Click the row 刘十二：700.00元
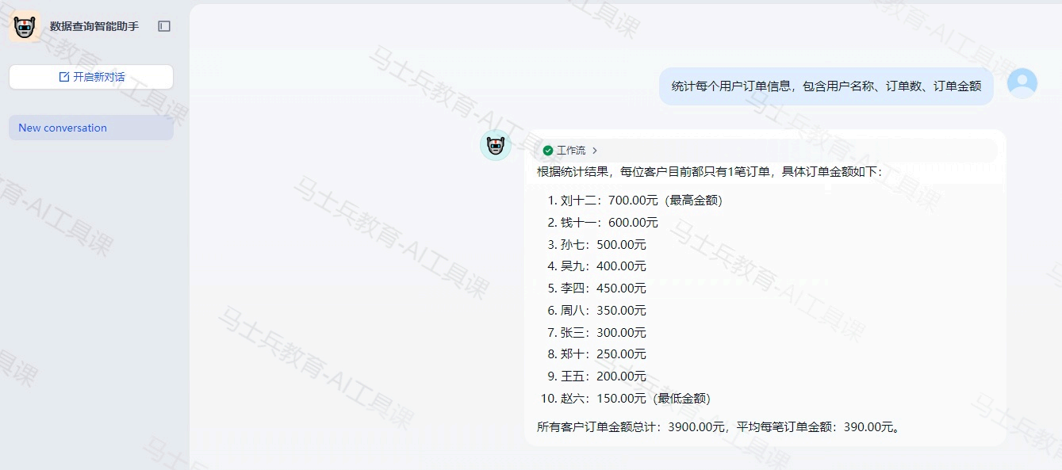This screenshot has width=1062, height=470. tap(635, 201)
